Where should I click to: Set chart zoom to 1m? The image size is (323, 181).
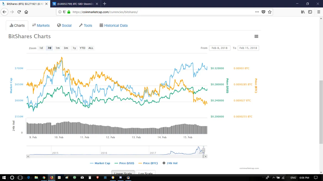[58, 48]
